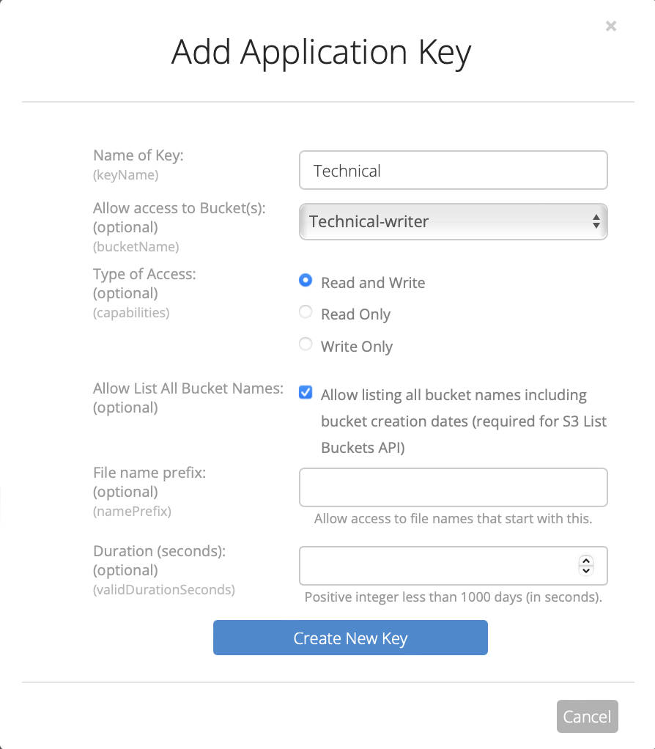This screenshot has width=655, height=749.
Task: Decrease duration with the stepper down arrow
Action: [x=585, y=570]
